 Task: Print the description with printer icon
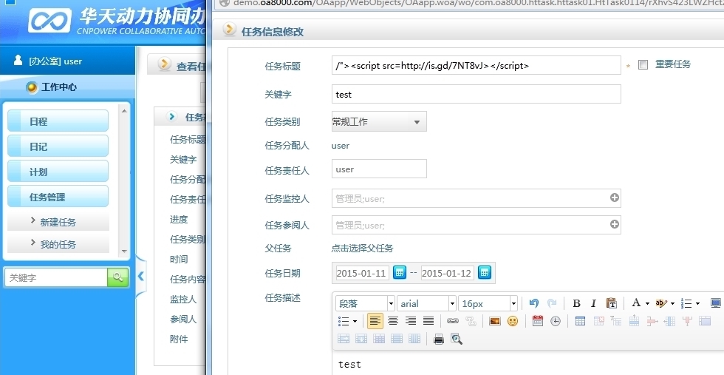(439, 339)
